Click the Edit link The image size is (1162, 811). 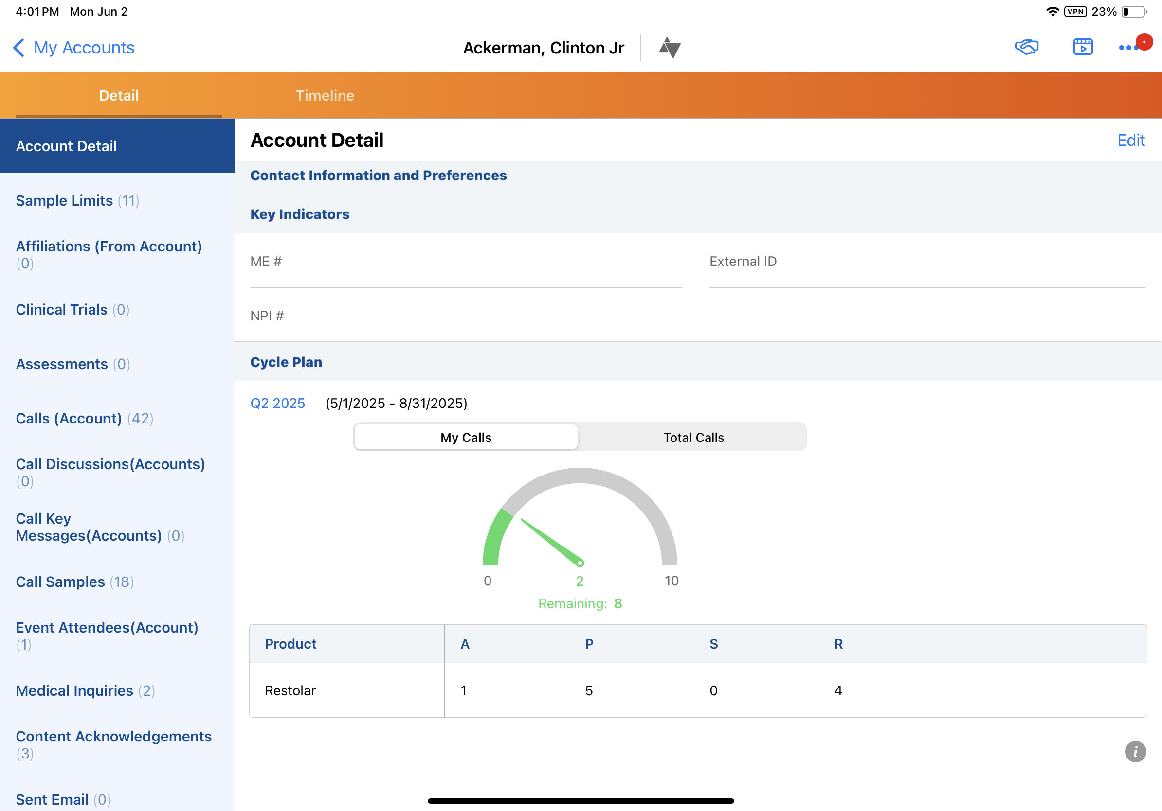[x=1131, y=140]
